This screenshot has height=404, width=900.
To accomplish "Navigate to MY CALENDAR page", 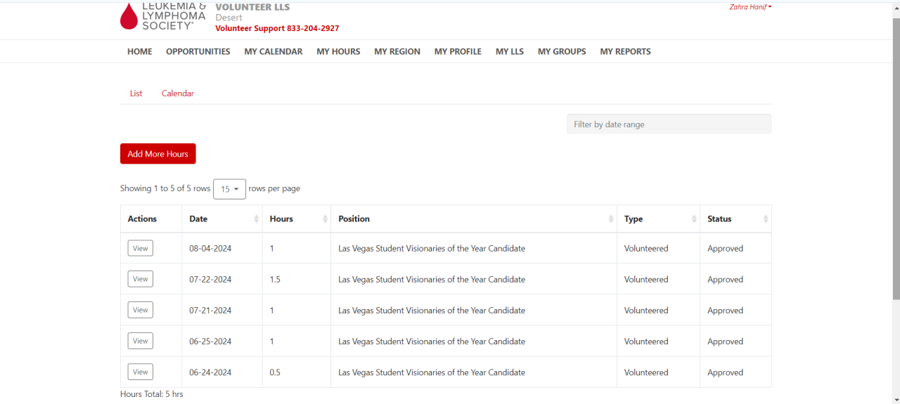I will [x=273, y=51].
